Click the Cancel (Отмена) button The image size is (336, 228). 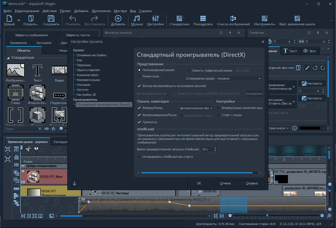(x=225, y=183)
